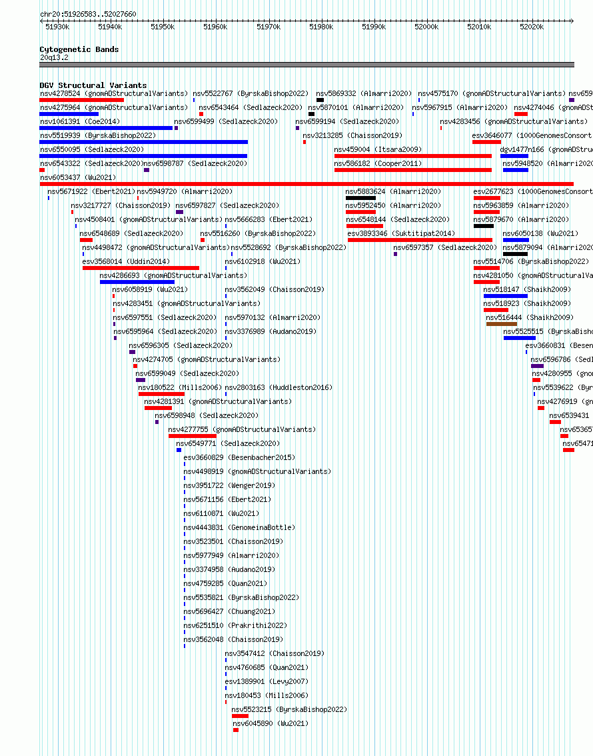
Task: Click nsv5523215 (ByrskaBishop2022) label
Action: click(289, 709)
